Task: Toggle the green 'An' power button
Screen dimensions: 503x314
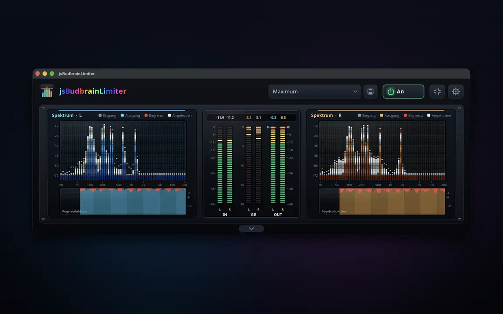Action: tap(403, 92)
